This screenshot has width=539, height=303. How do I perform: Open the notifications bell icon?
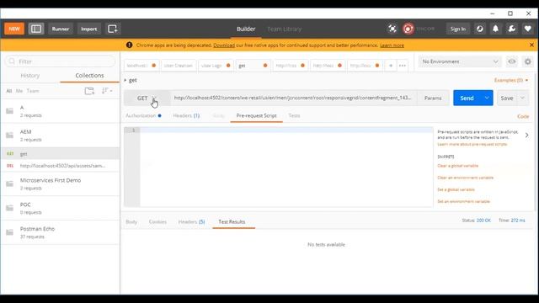(496, 29)
